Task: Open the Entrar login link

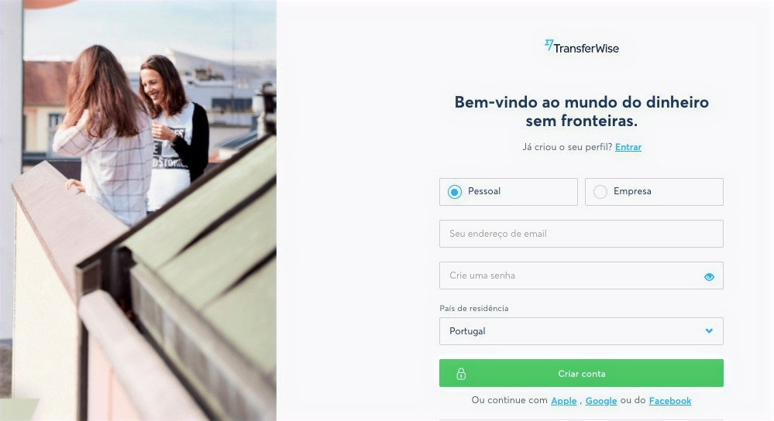Action: [x=628, y=147]
